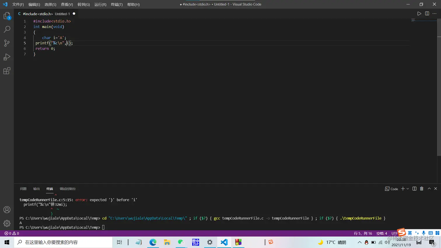Open the 帮助(H) menu
Image resolution: width=441 pixels, height=248 pixels.
[133, 4]
